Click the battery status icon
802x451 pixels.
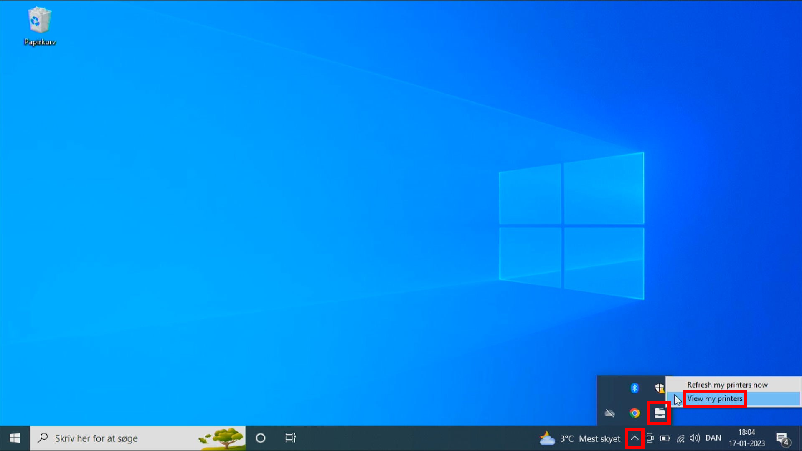point(665,438)
